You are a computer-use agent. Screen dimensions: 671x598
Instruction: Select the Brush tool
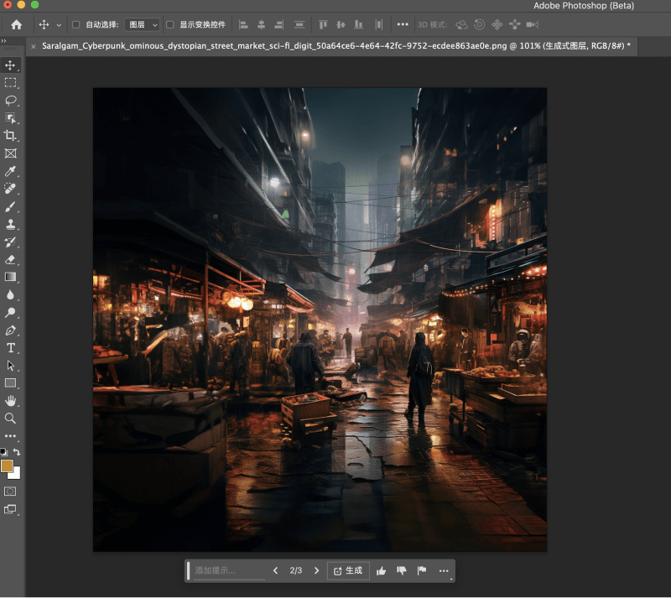[10, 206]
